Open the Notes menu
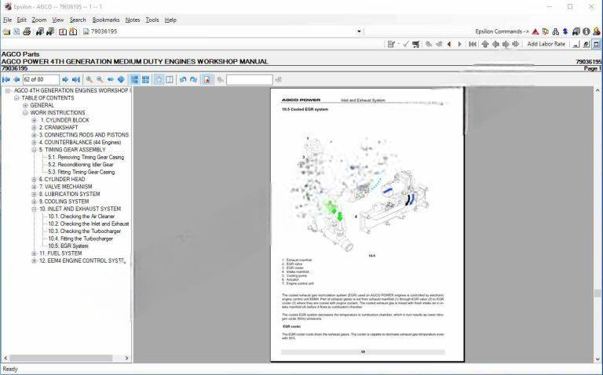603x375 pixels. [x=133, y=20]
